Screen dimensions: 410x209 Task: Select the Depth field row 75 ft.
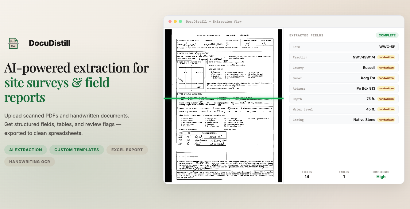[344, 99]
